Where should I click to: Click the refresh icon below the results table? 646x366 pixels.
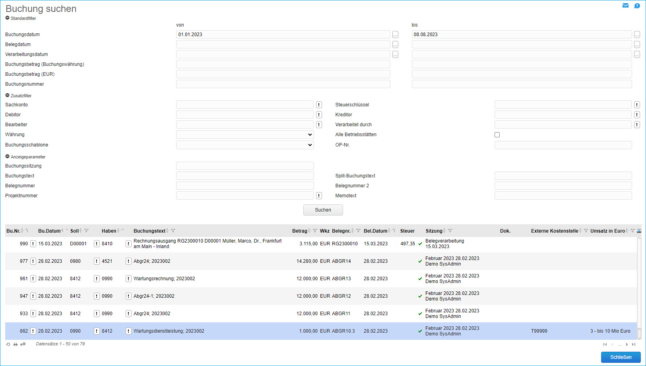tap(8, 344)
